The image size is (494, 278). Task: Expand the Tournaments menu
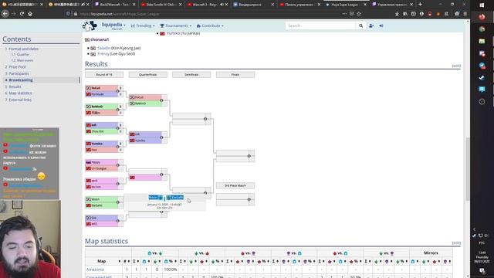[x=175, y=25]
